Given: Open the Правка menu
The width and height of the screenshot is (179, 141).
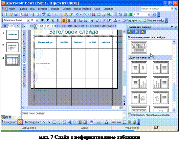Looking at the screenshot, I should tap(23, 9).
